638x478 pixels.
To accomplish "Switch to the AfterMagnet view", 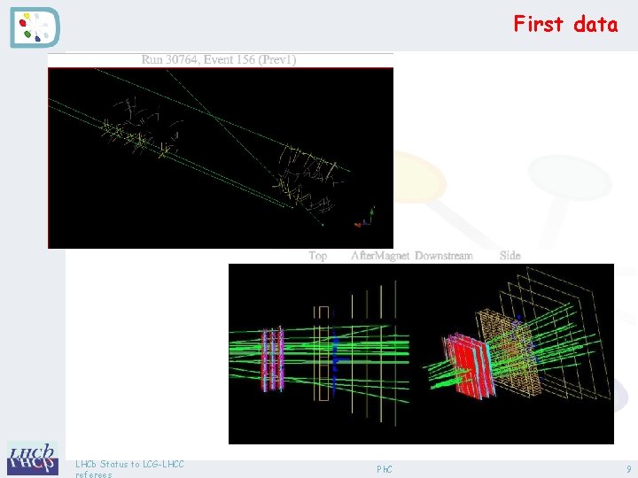I will (x=380, y=256).
